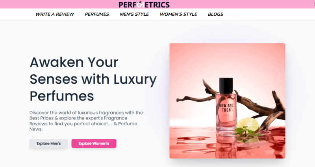
Task: Open the Write a Review page
Action: coord(55,14)
